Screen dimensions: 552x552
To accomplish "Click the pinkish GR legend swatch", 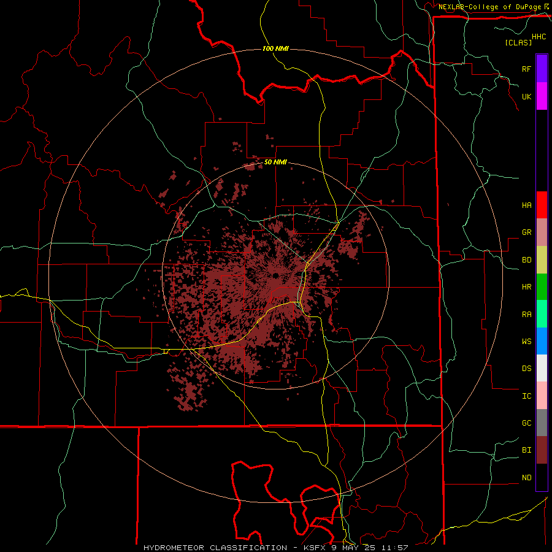I will pyautogui.click(x=542, y=232).
